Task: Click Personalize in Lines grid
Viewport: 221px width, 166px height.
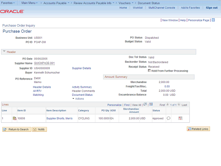Action: (x=114, y=105)
